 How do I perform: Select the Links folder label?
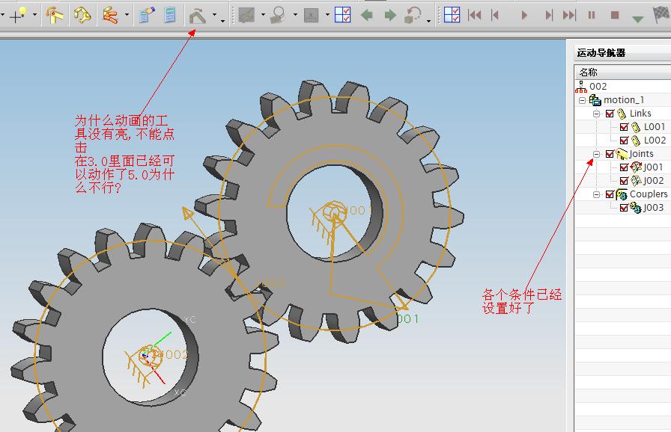click(640, 114)
